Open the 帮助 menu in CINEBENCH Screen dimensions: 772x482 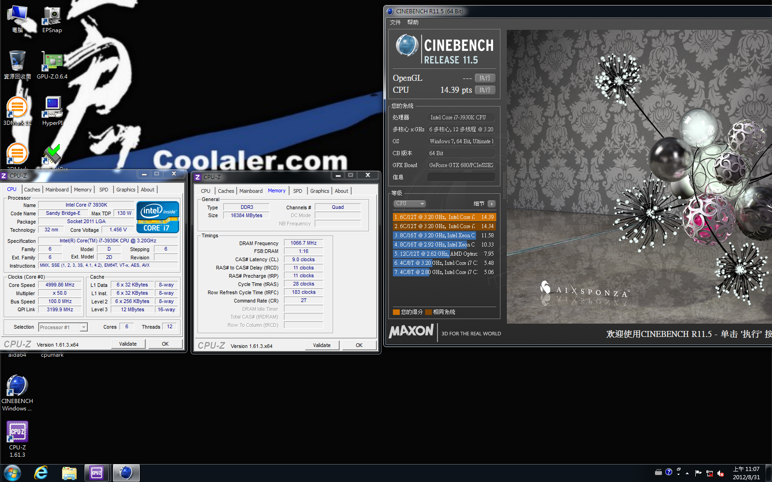click(x=413, y=22)
